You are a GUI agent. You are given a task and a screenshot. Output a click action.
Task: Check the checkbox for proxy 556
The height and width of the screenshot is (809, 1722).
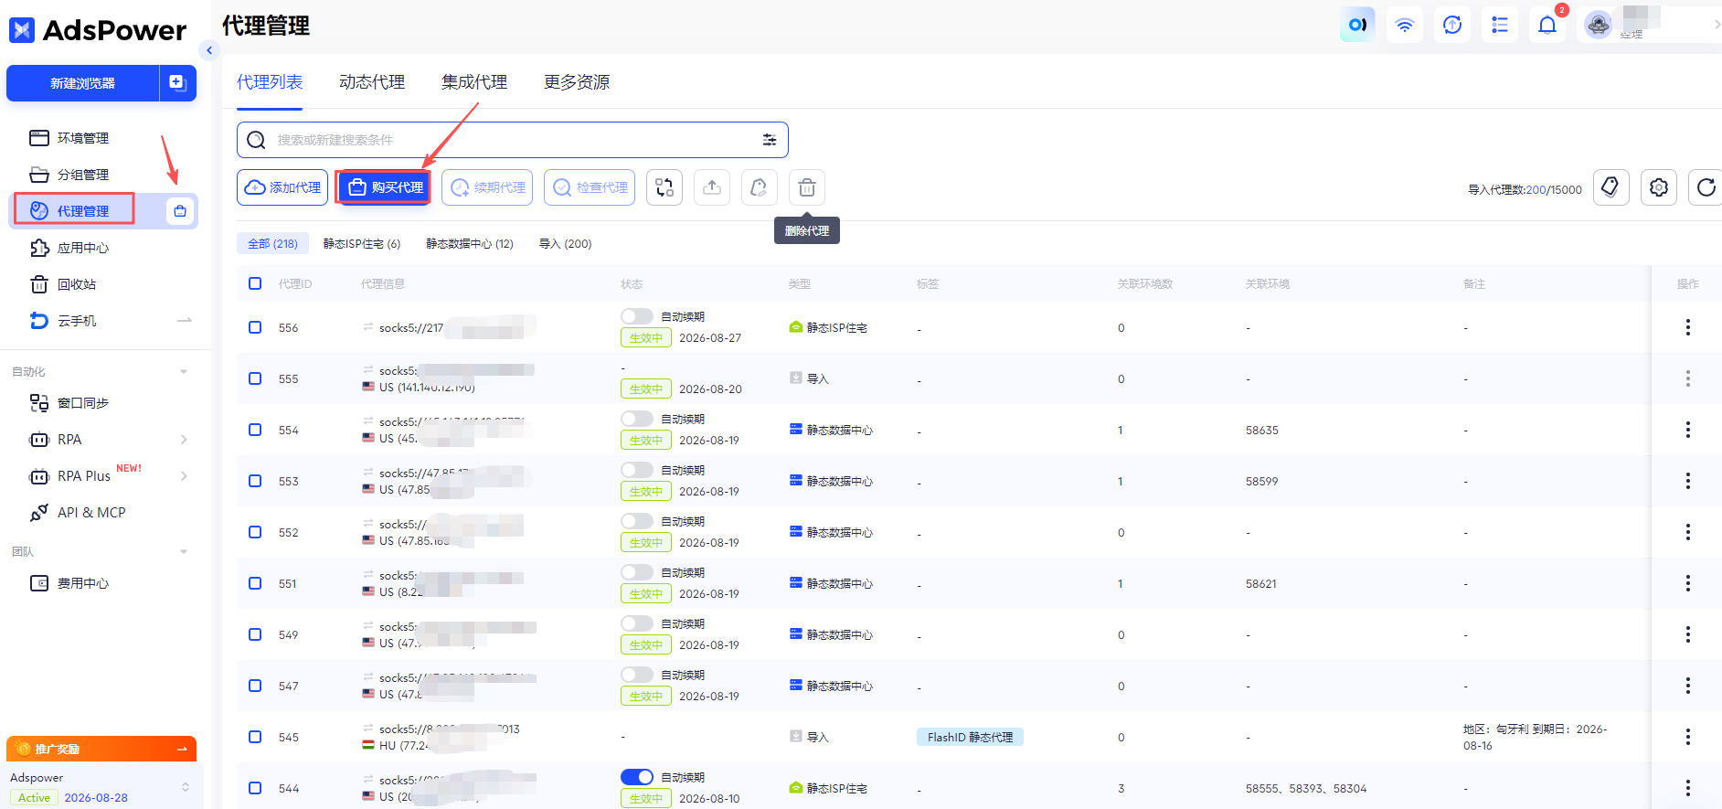coord(255,327)
